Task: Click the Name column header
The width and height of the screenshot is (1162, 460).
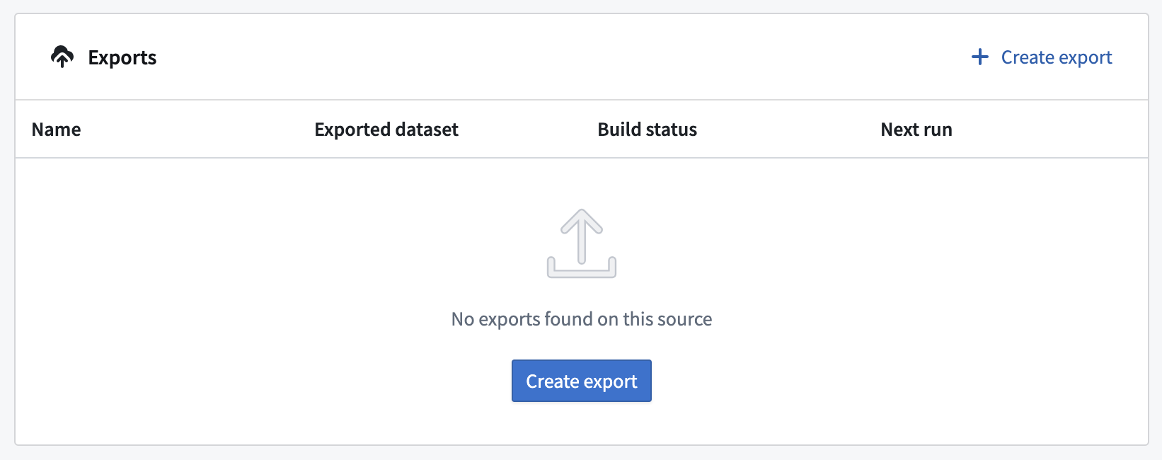Action: tap(57, 130)
